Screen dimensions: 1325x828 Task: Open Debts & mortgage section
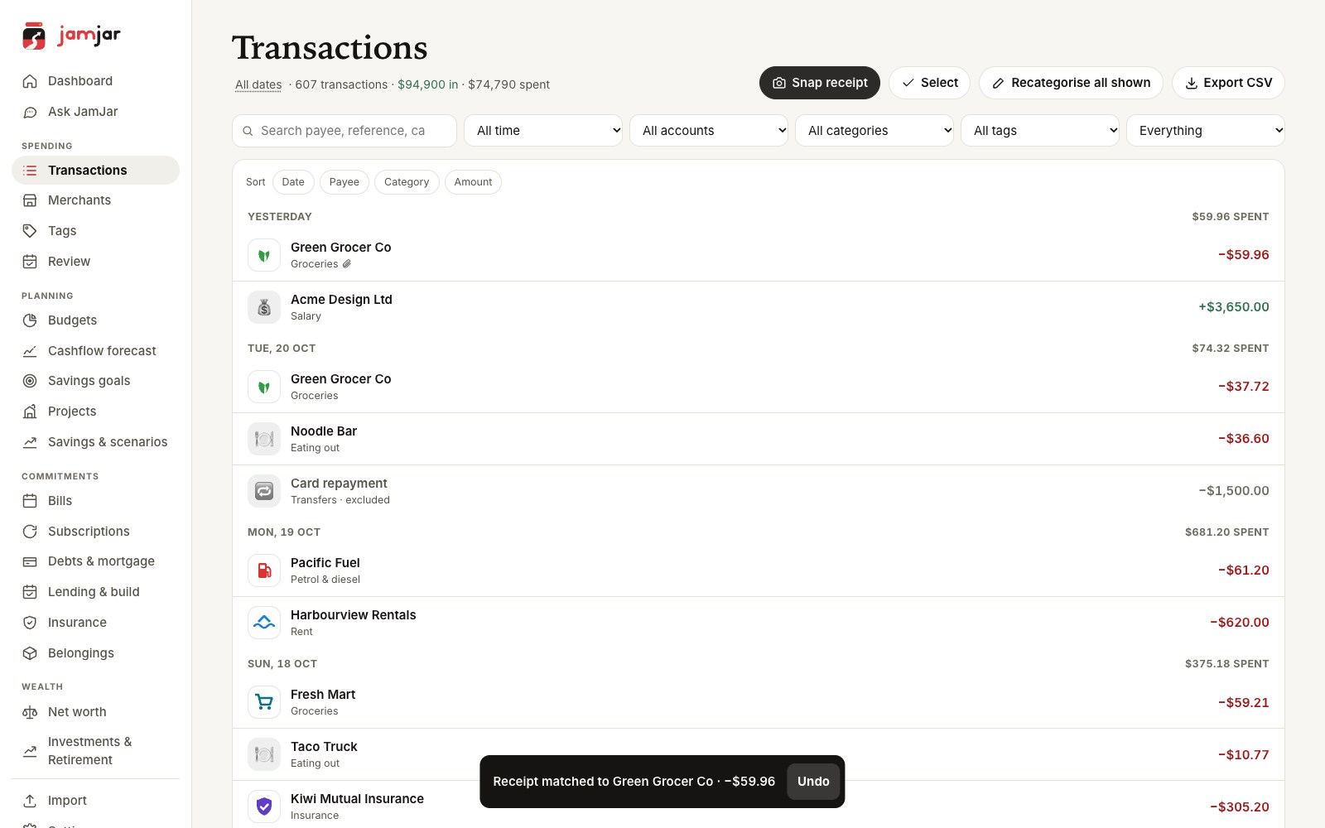coord(95,561)
